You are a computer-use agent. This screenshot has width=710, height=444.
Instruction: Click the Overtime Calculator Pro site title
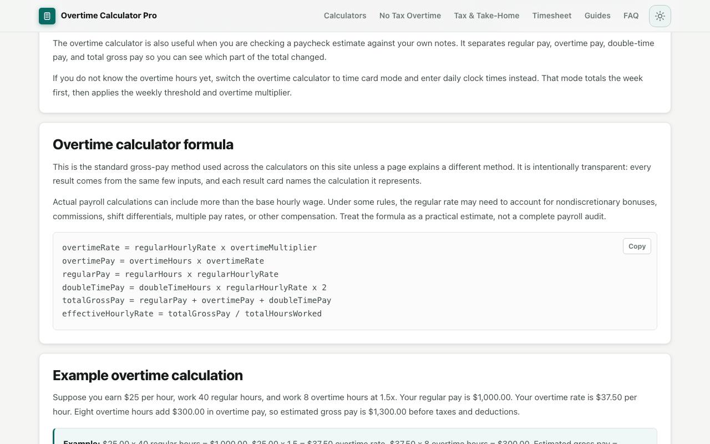(x=109, y=16)
